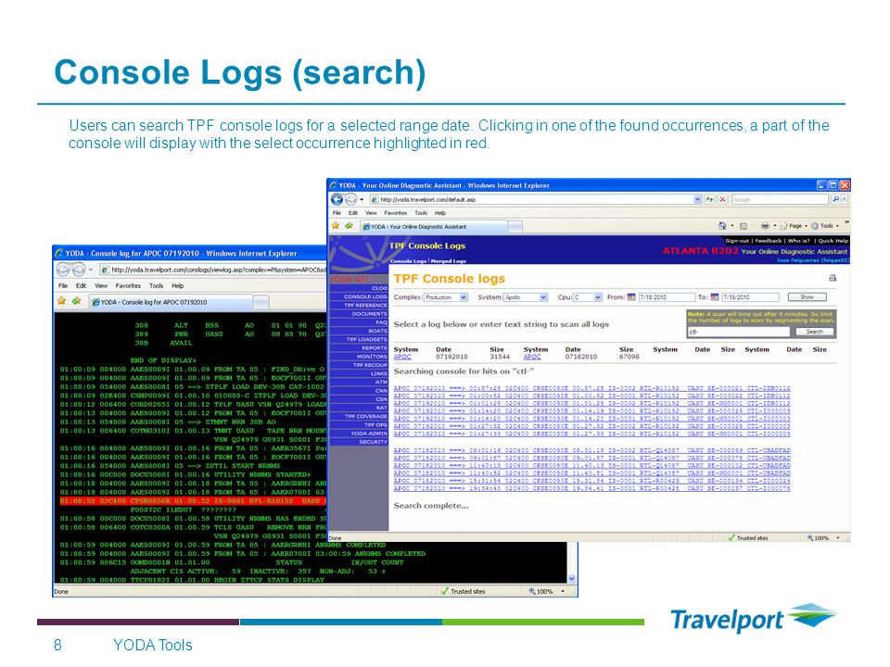890x667 pixels.
Task: Open the From date calendar icon
Action: [631, 296]
